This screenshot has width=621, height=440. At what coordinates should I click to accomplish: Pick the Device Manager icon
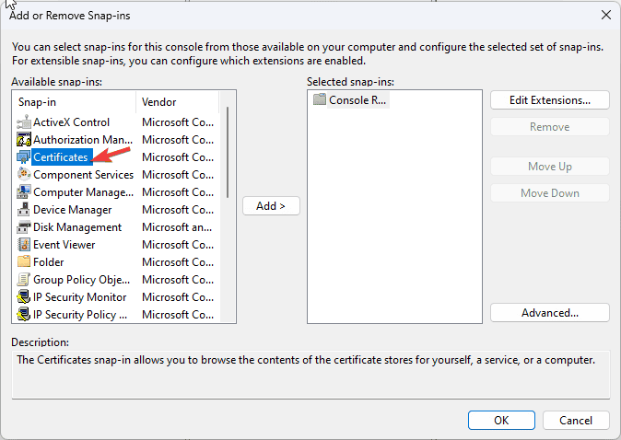pyautogui.click(x=24, y=210)
